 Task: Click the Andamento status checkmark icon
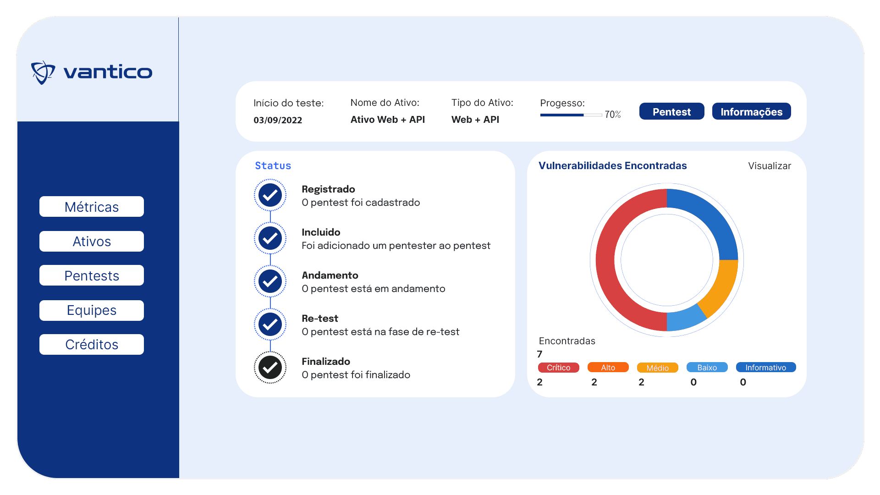tap(270, 281)
